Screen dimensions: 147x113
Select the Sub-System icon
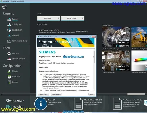[x=9, y=25]
